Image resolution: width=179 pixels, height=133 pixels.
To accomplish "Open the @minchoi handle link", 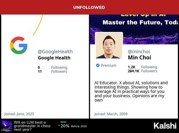I will point(139,52).
